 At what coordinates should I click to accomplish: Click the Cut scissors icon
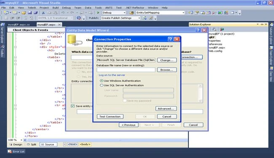point(43,13)
